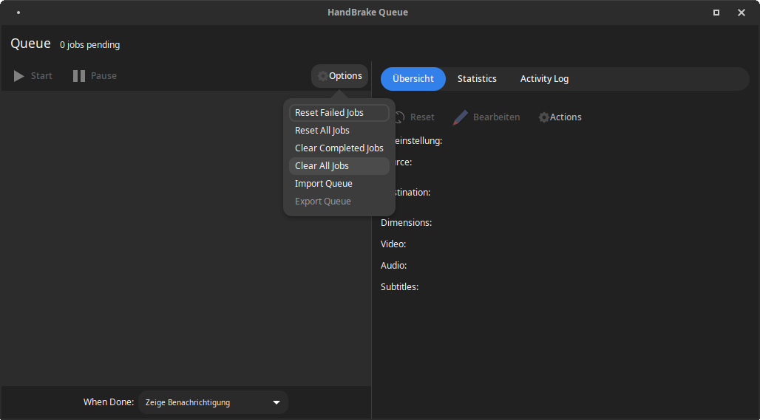Choose Import Queue from Options menu
Image resolution: width=760 pixels, height=420 pixels.
point(339,184)
